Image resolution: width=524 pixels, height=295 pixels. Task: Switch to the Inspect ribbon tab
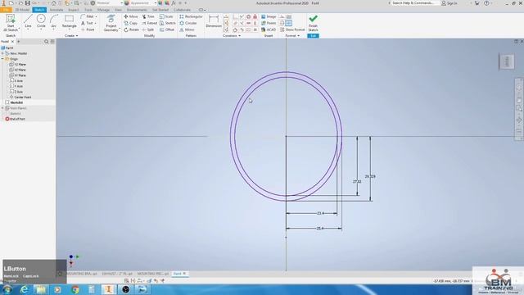coord(74,10)
